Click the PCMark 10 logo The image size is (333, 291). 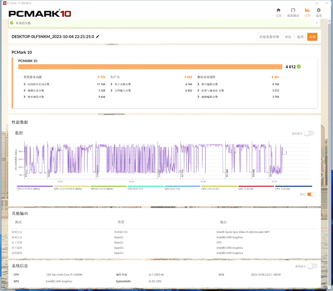(40, 14)
